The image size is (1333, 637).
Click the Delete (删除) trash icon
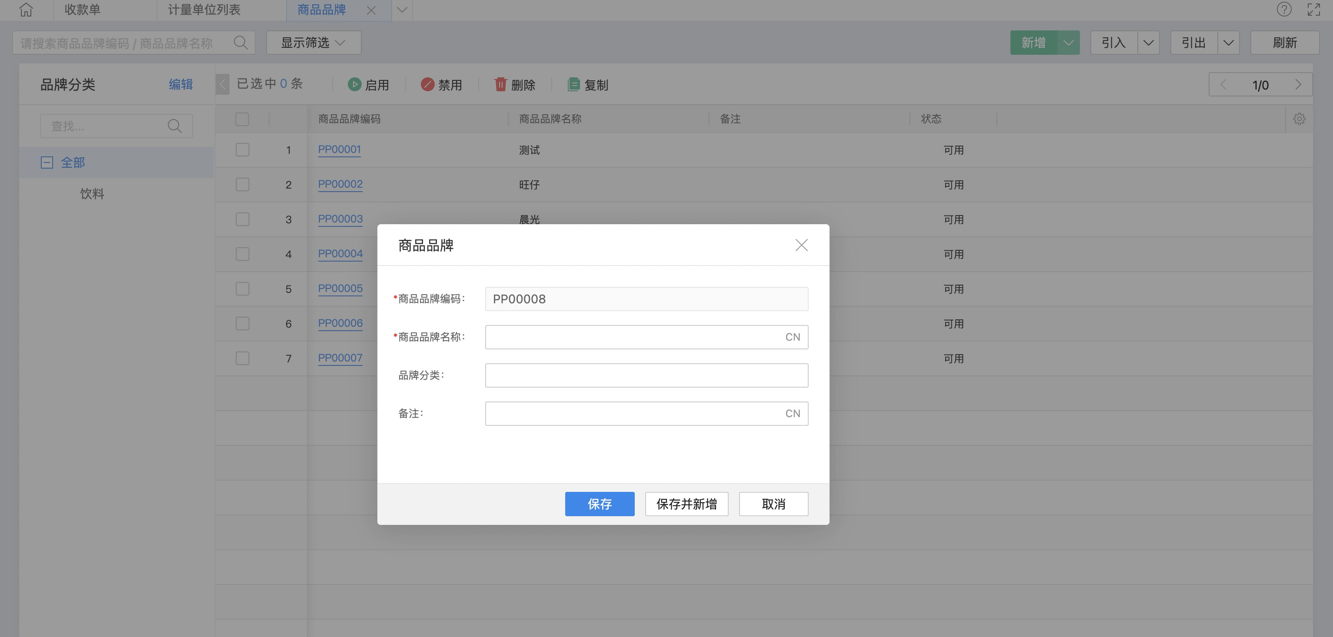coord(500,84)
